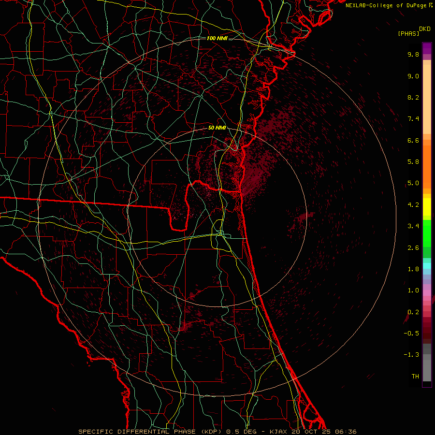Select the 9.0 legend value
The width and height of the screenshot is (435, 435).
[x=413, y=76]
